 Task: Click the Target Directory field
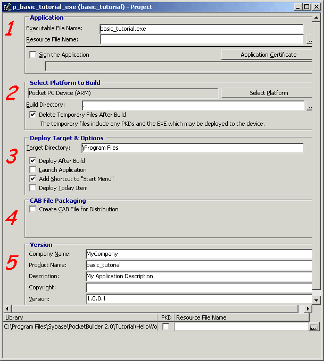point(193,148)
